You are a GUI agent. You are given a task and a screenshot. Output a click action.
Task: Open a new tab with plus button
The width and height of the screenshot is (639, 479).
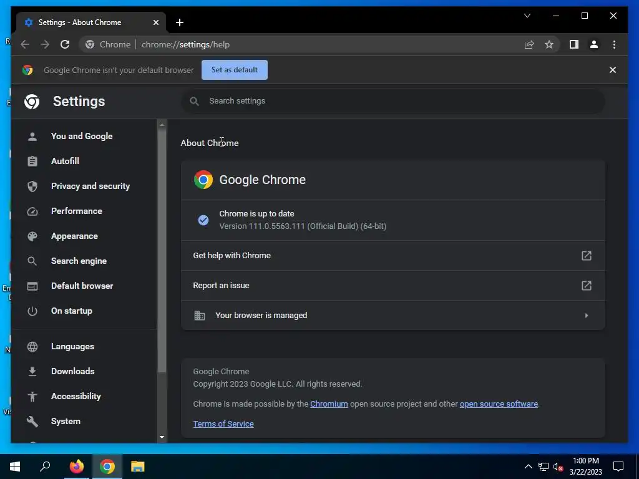180,22
